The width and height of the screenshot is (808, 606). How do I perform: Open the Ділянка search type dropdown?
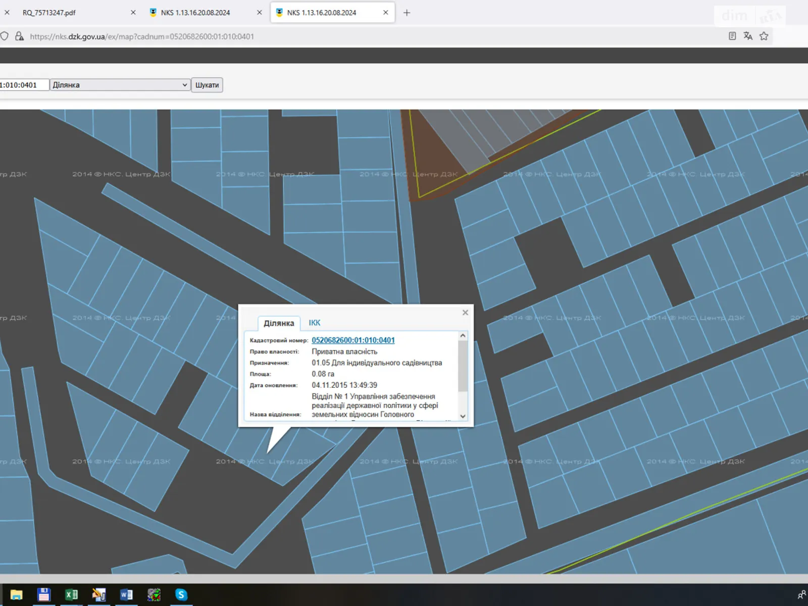click(120, 85)
